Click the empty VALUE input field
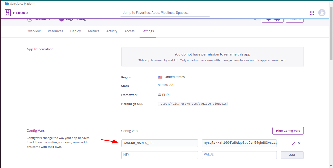Viewport: 333px width, 168px height. (239, 155)
